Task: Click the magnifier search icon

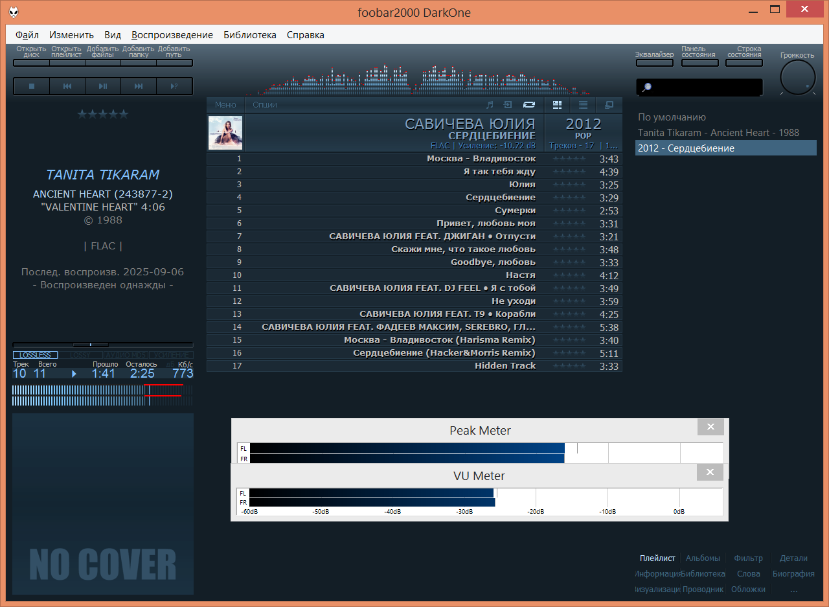Action: coord(646,87)
